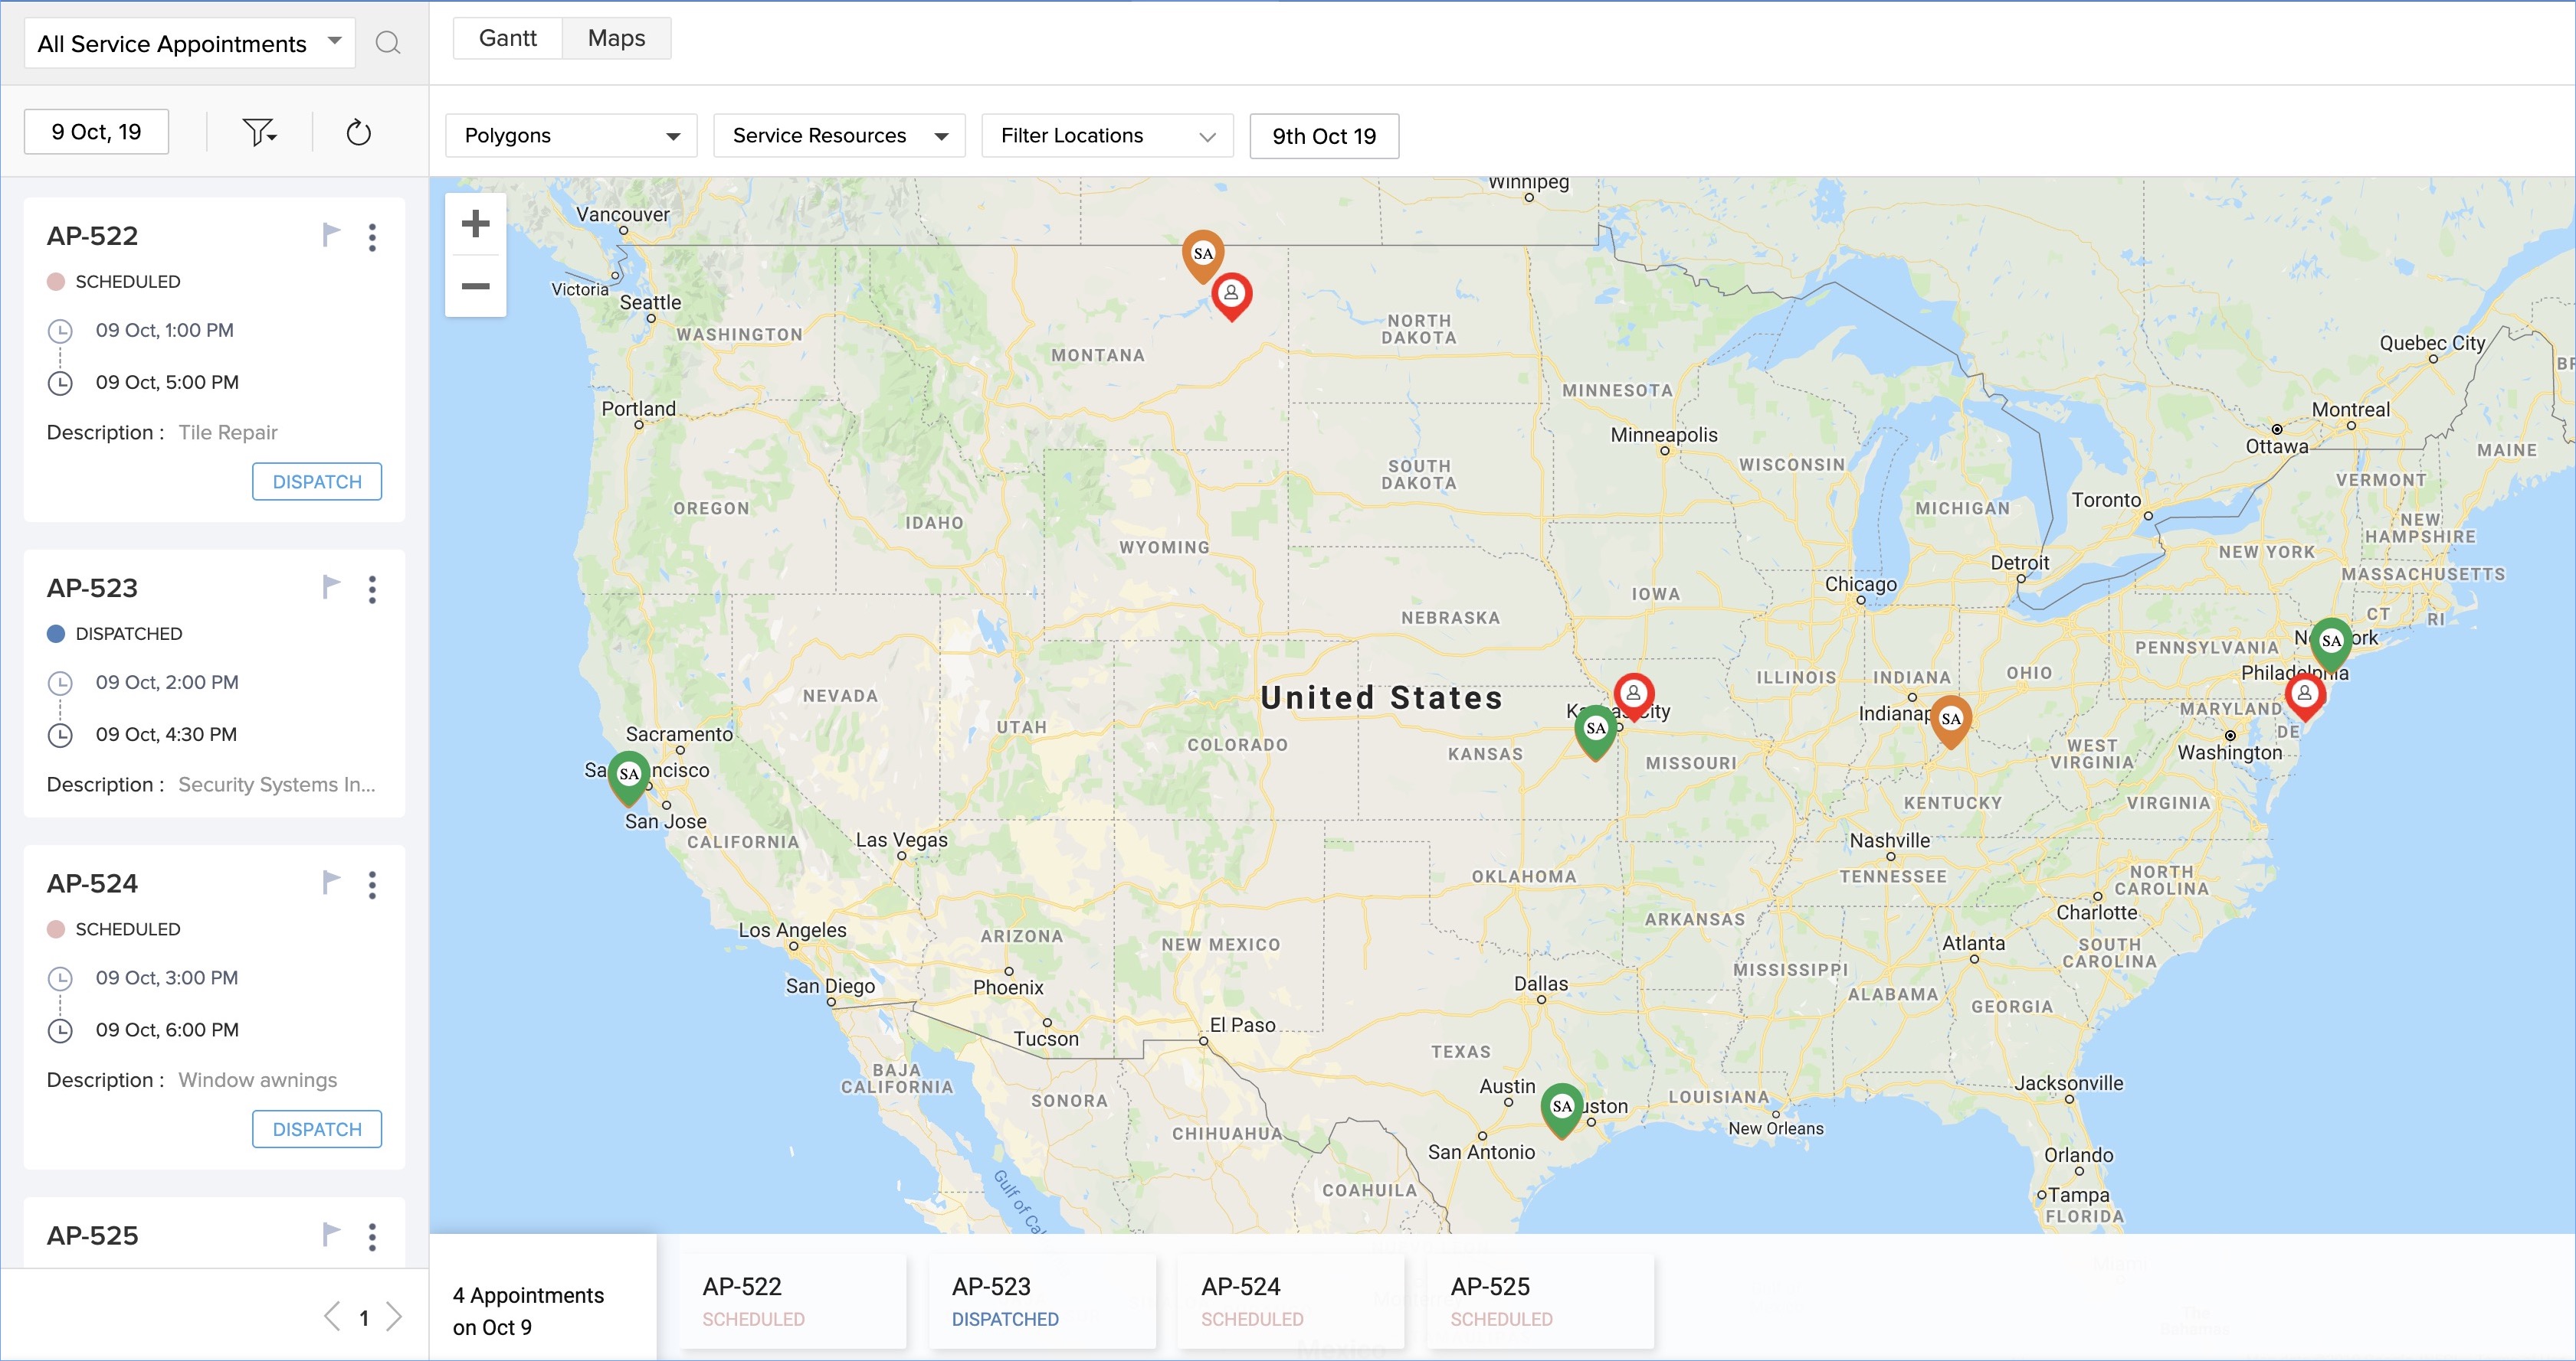Open the Polygons dropdown
The image size is (2576, 1361).
point(571,136)
